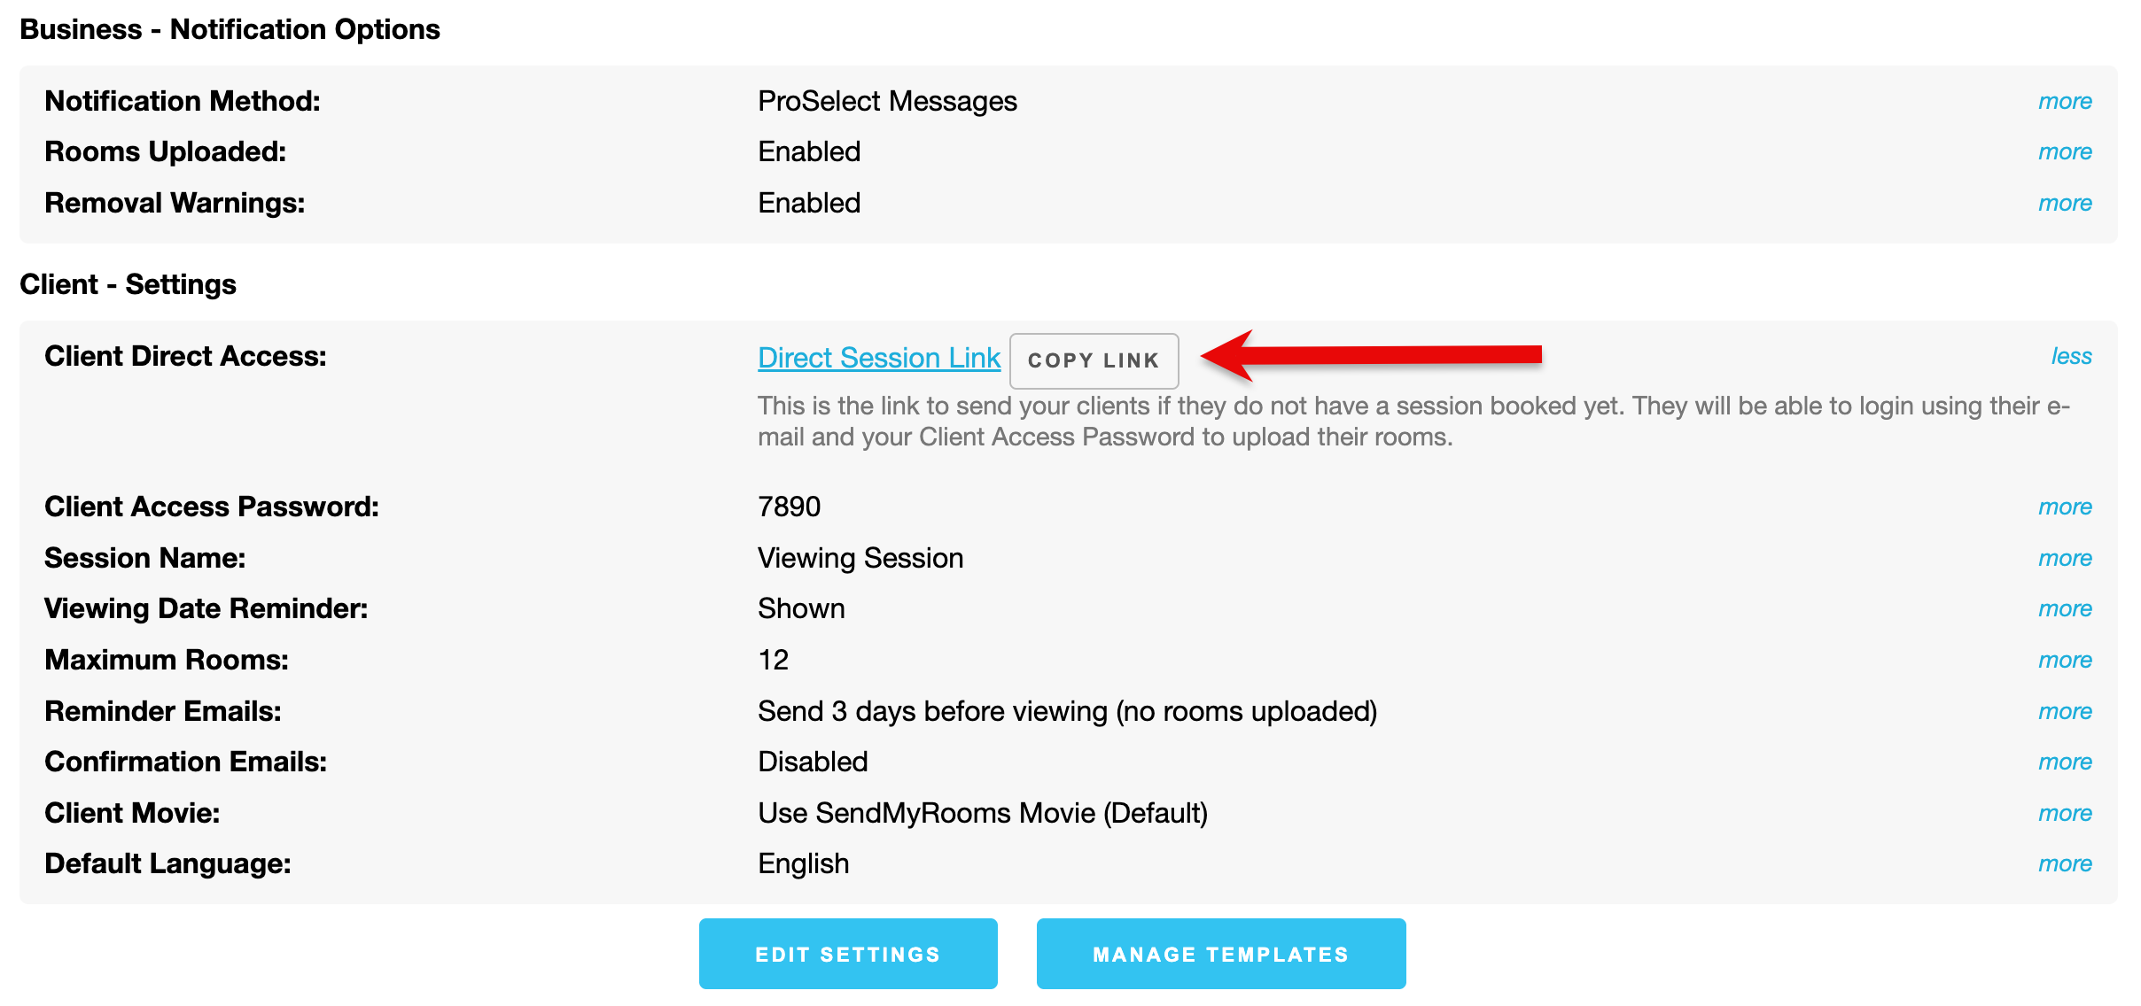2141x1006 pixels.
Task: Collapse Client Direct Access with less
Action: [x=2071, y=356]
